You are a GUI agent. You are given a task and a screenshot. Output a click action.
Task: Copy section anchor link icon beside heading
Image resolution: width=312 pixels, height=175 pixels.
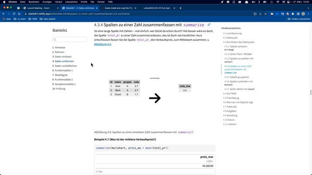(209, 25)
